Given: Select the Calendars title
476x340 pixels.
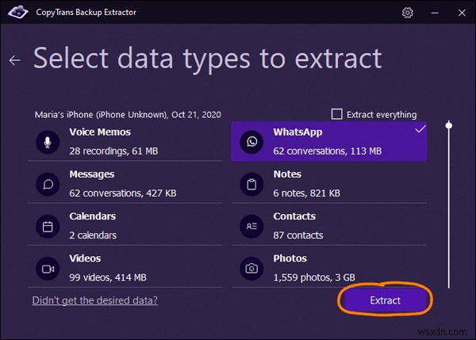Looking at the screenshot, I should coord(93,216).
